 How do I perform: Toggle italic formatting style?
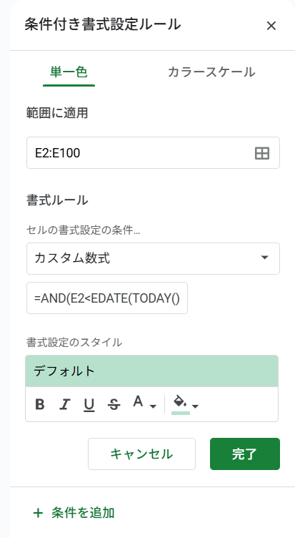64,404
